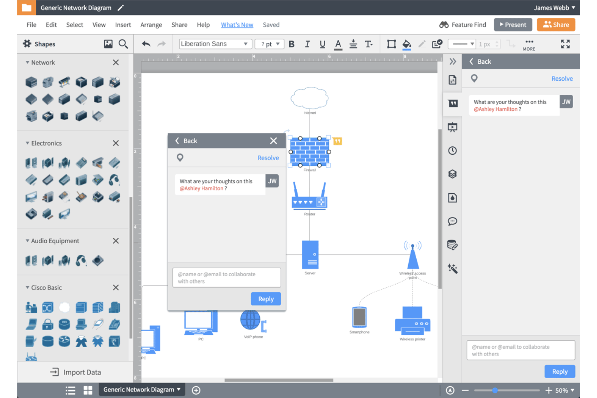
Task: Collapse the right panel with the double chevron
Action: (x=453, y=61)
